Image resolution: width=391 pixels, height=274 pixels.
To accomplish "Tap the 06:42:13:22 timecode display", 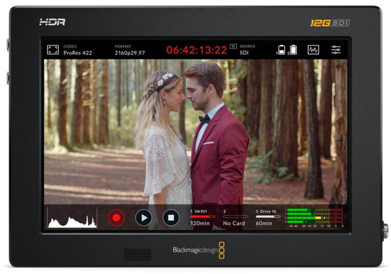I will tap(196, 50).
